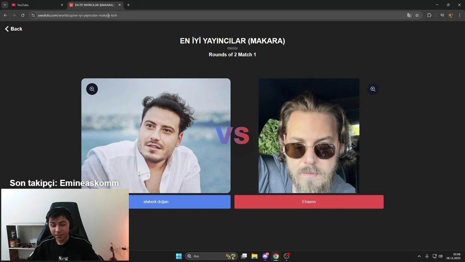
Task: Open the volume tray icon
Action: tap(441, 256)
